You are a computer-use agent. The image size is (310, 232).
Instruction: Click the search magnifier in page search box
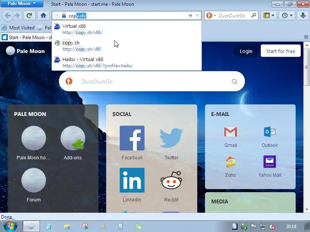[x=234, y=82]
